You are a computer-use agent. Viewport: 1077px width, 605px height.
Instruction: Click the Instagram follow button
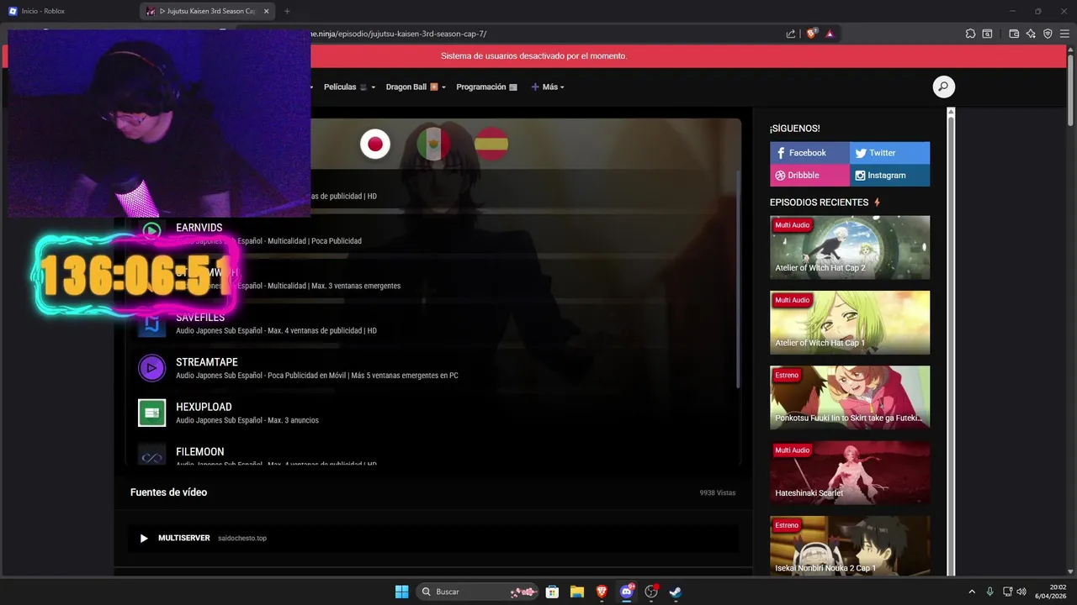[889, 175]
